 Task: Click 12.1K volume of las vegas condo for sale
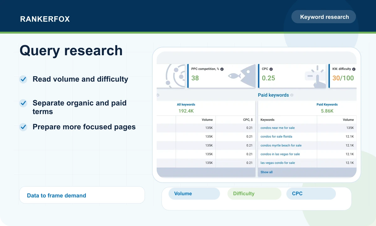tap(350, 163)
